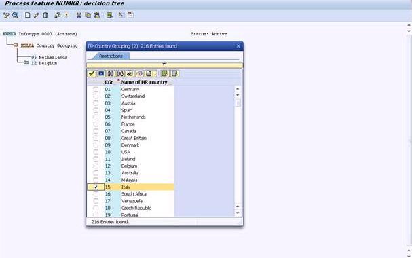Viewport: 412px width, 258px height.
Task: Tick the checkbox next to 06 France
Action: coord(96,124)
